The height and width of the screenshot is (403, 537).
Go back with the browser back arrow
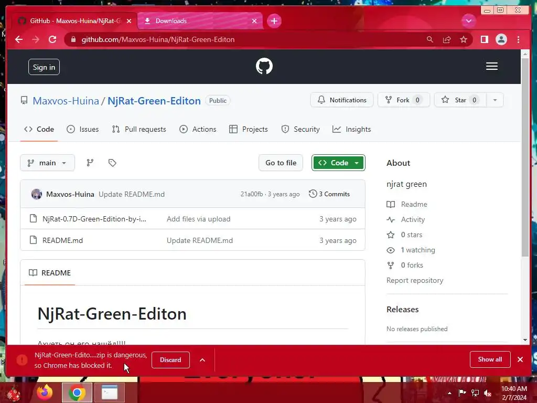coord(19,39)
